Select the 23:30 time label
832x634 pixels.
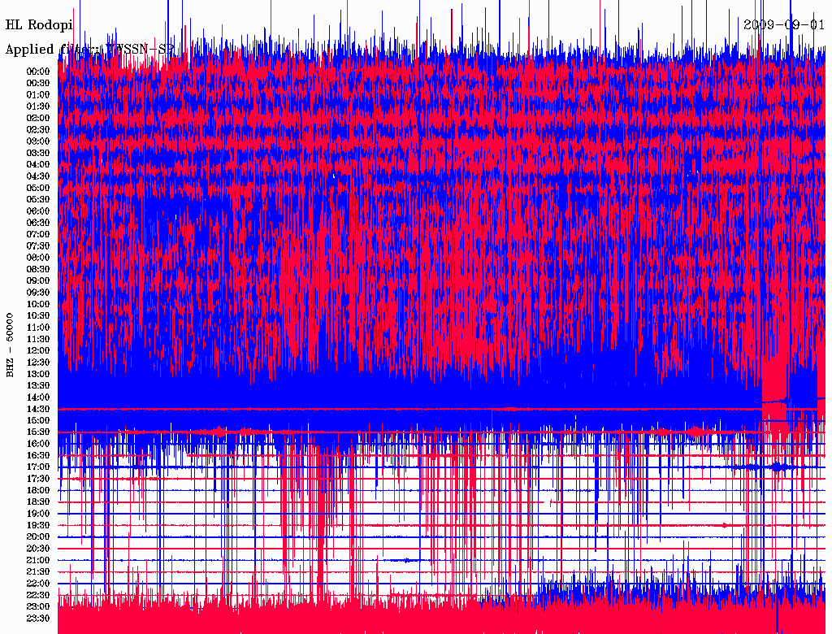coord(38,619)
